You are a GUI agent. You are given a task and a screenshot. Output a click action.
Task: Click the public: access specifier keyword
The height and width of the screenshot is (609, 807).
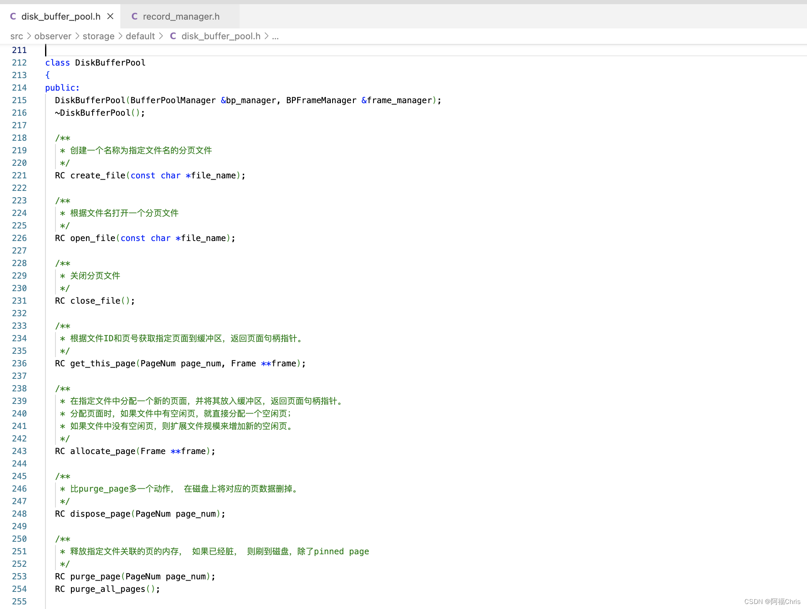tap(62, 88)
